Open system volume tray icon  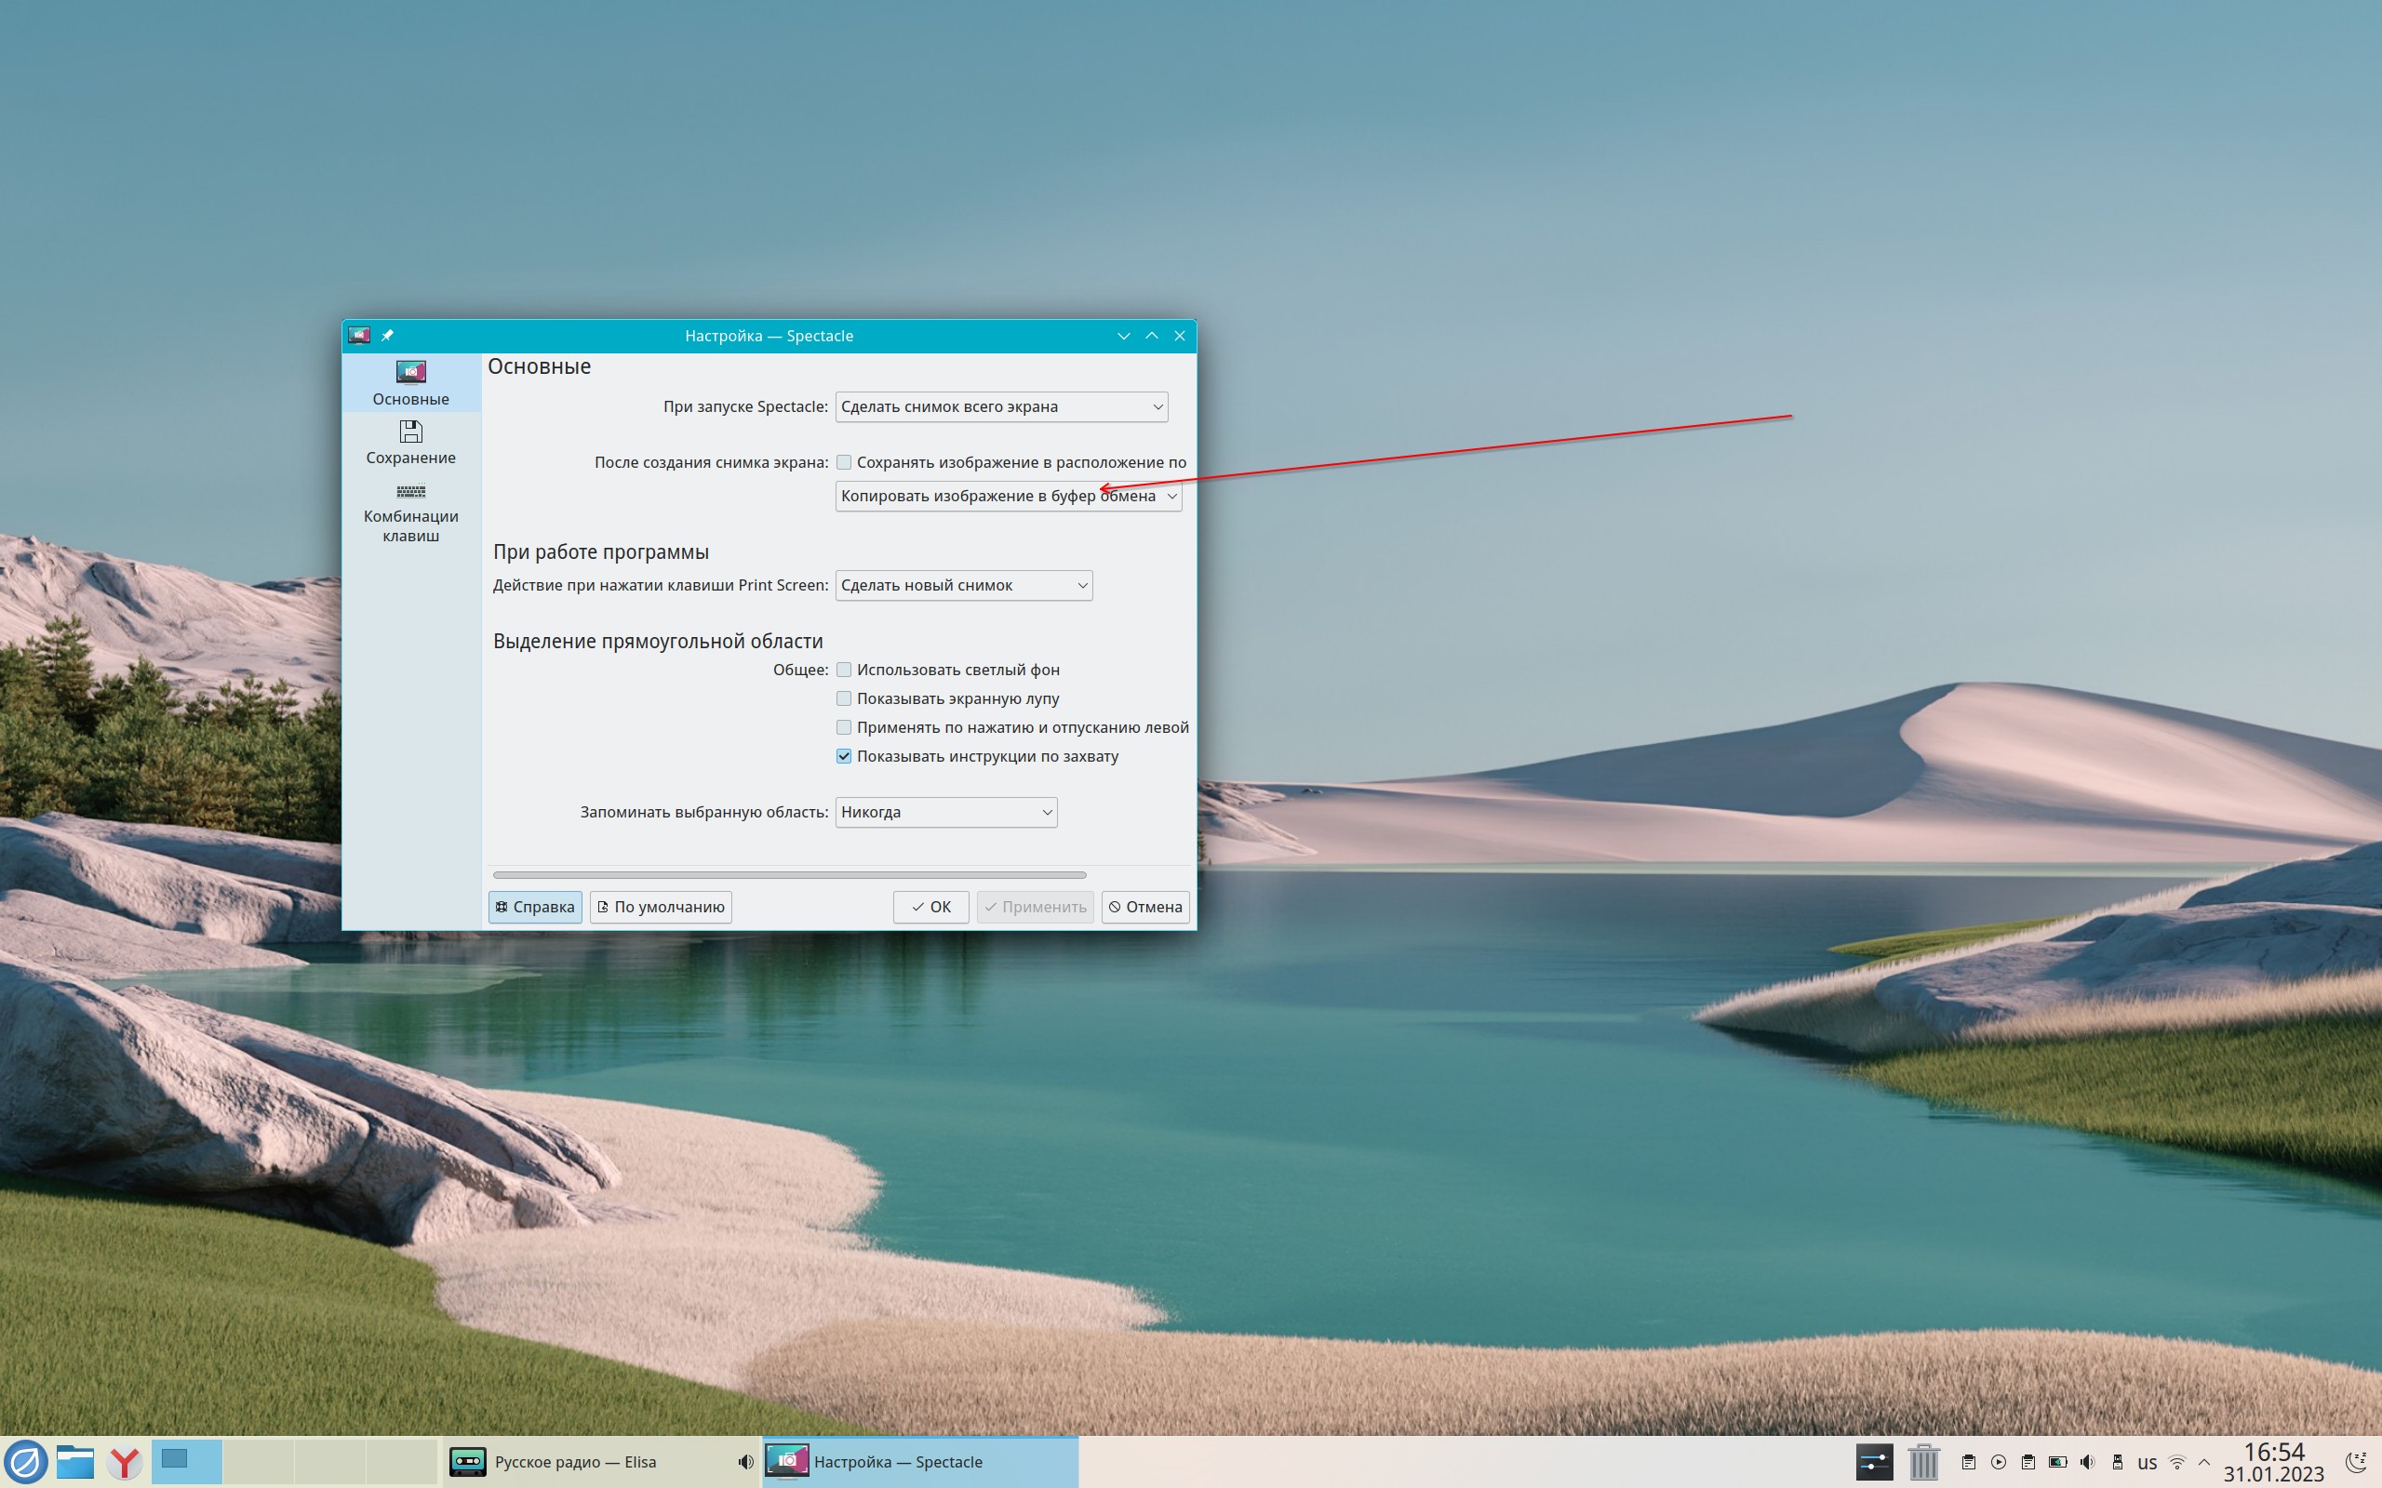tap(2088, 1462)
